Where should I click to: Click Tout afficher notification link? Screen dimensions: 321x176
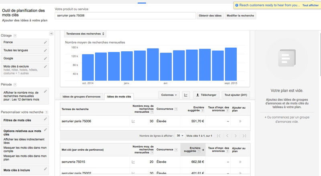pos(310,5)
